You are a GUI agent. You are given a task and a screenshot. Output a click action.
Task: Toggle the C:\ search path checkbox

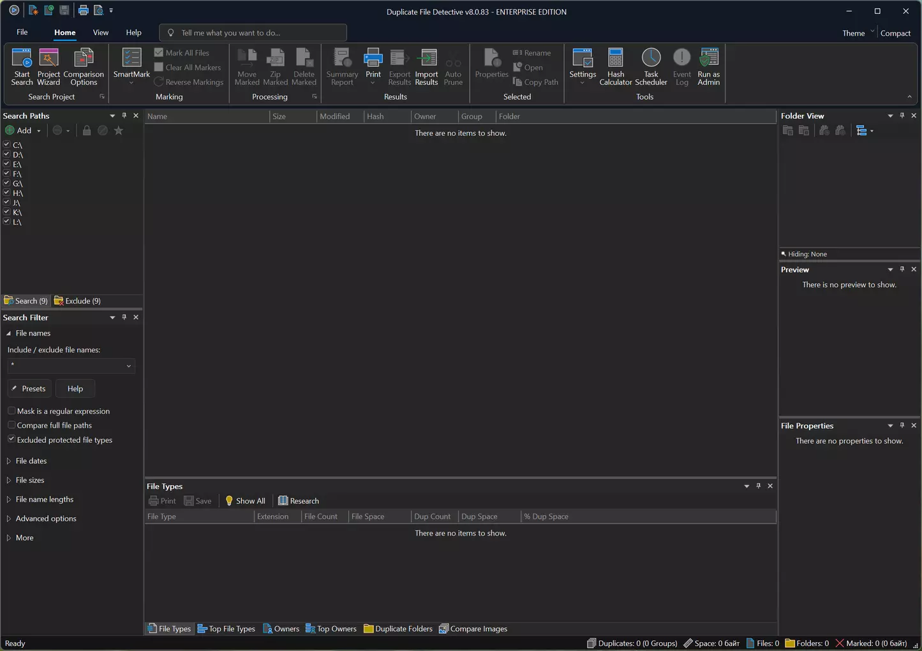click(x=6, y=145)
